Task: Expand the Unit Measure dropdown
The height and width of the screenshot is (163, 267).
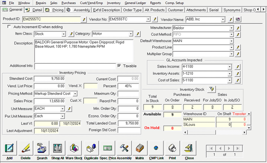Action: (62, 109)
